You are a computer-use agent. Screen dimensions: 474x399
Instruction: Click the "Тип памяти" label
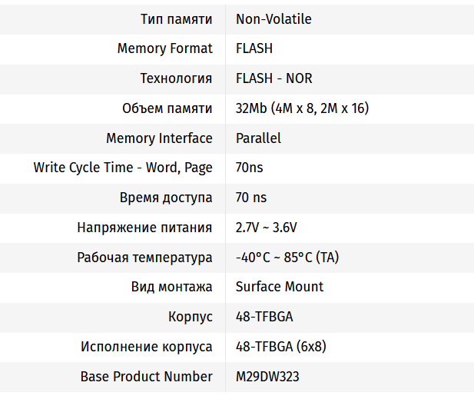click(x=176, y=18)
